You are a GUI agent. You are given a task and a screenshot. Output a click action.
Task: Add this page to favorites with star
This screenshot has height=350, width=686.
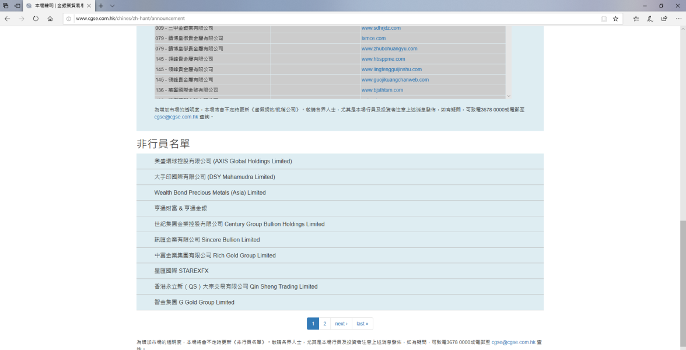615,19
